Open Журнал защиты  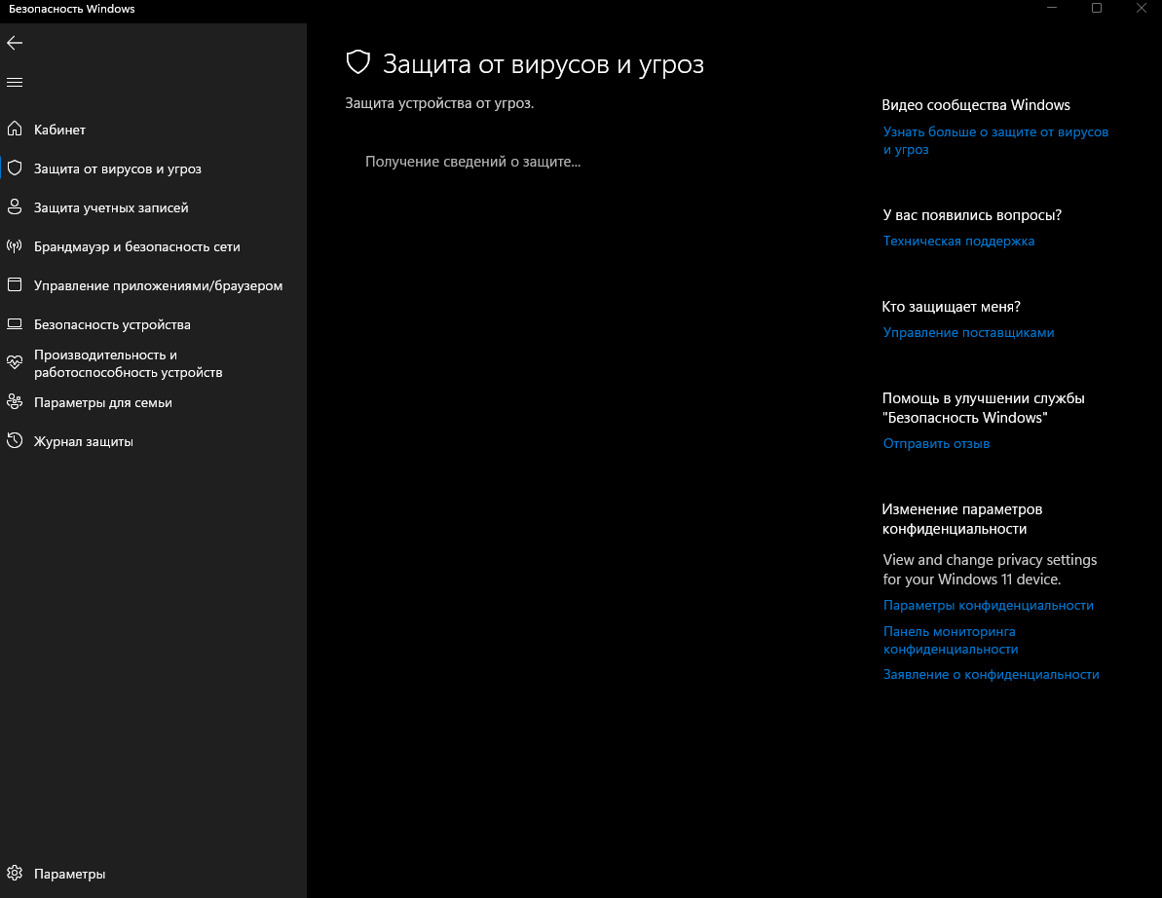153,441
